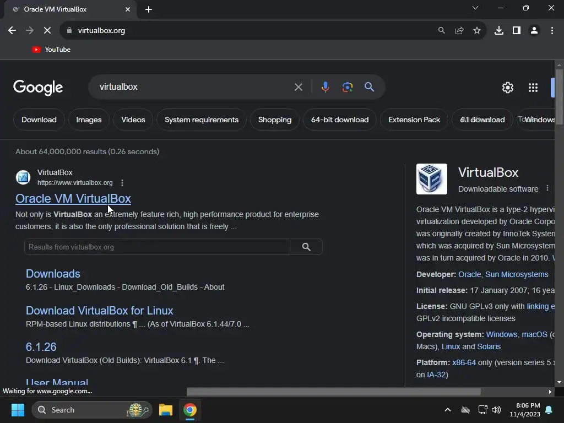Open knowledge panel more options dots
Screen dimensions: 564x423
tap(547, 188)
